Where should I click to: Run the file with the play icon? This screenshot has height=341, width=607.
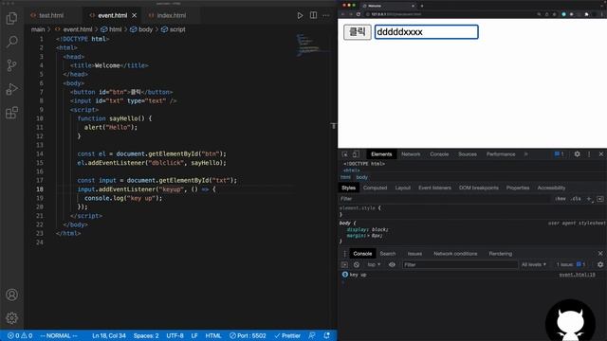coord(300,15)
